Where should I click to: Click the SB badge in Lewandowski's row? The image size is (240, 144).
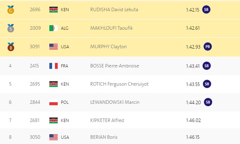coord(208,102)
